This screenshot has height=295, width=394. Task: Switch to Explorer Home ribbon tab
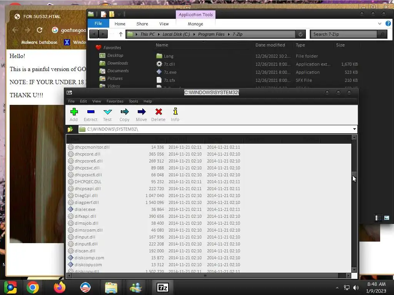[120, 24]
